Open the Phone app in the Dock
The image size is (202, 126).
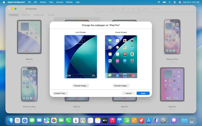point(68,121)
